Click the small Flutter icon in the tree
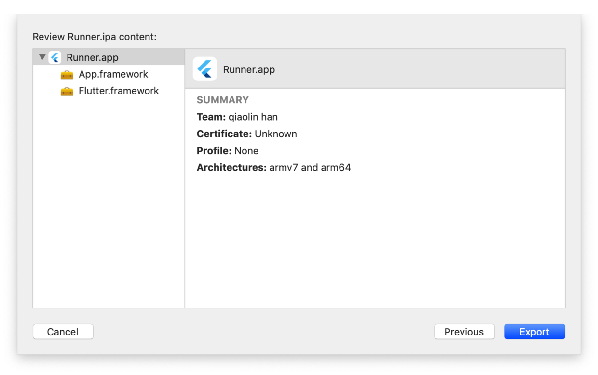The height and width of the screenshot is (375, 598). pyautogui.click(x=55, y=57)
